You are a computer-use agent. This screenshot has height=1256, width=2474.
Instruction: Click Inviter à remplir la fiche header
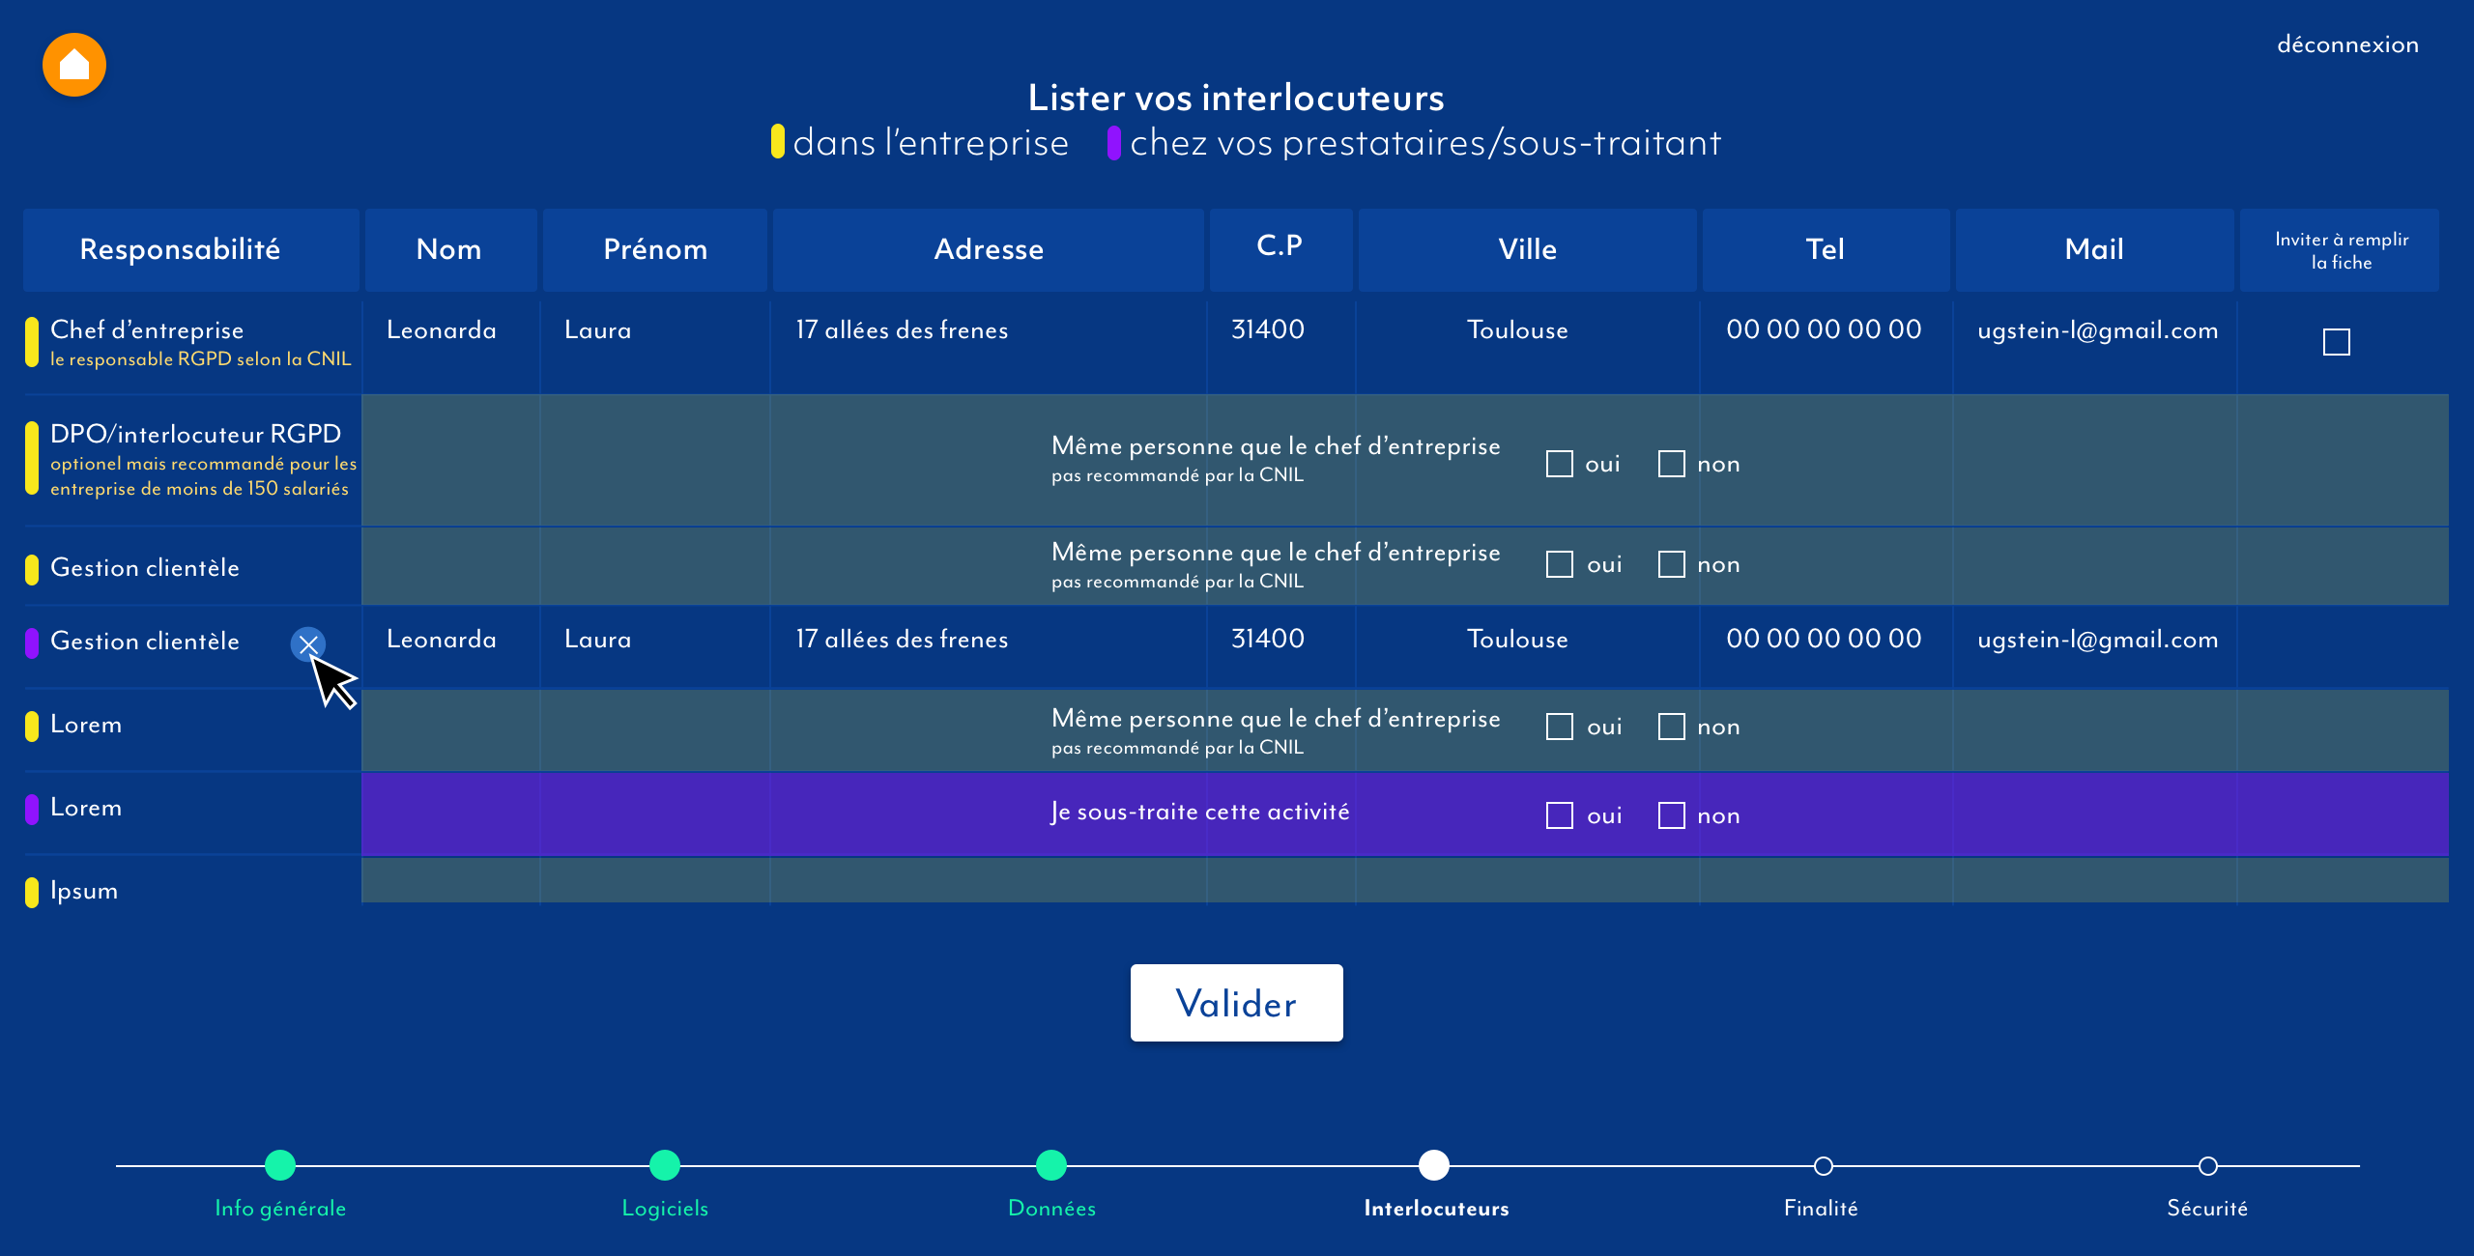point(2340,249)
